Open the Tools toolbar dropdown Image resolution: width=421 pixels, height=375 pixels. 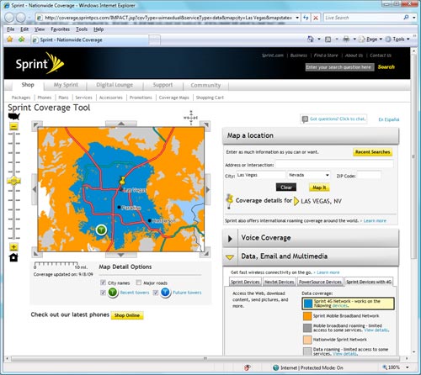(x=397, y=40)
